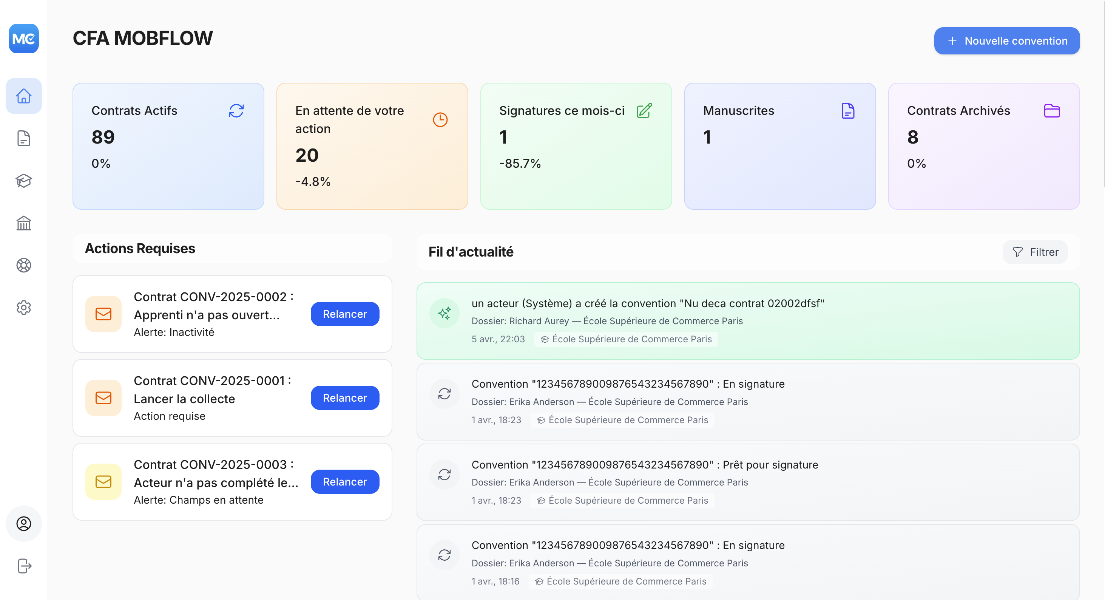Open the Signatures ce mois-ci card
Viewport: 1105px width, 600px height.
576,146
